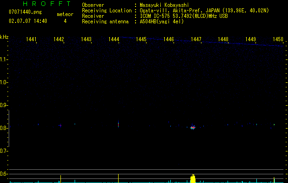Screen dimensions: 288x183
Task: Click the large yellow power burst near 1447
Action: pyautogui.click(x=193, y=178)
